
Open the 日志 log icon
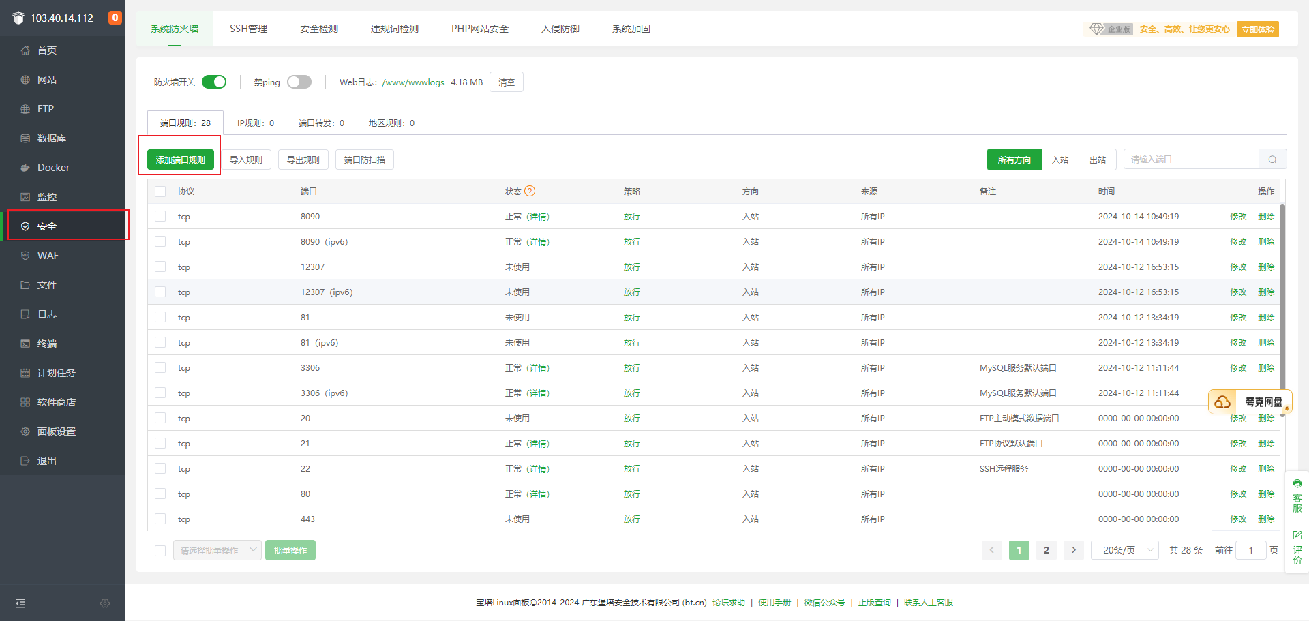tap(25, 314)
